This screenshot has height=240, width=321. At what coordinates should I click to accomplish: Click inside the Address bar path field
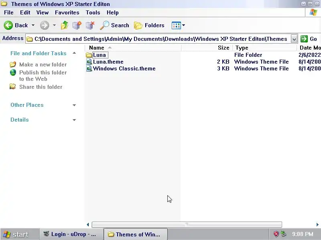(x=158, y=39)
